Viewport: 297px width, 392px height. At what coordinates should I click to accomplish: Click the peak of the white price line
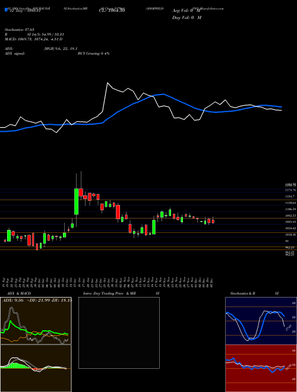pos(108,83)
